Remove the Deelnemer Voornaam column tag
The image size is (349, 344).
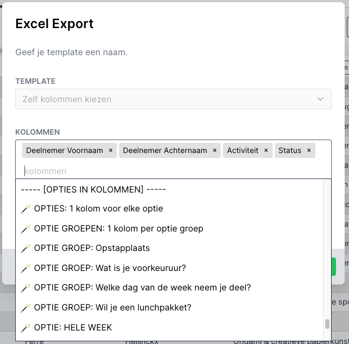pos(110,150)
